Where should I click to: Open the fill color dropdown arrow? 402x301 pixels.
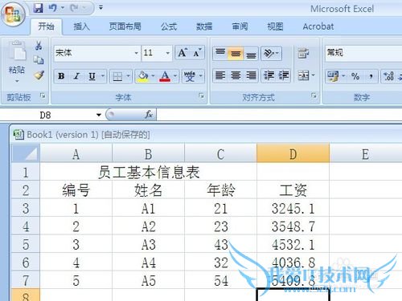pyautogui.click(x=153, y=76)
